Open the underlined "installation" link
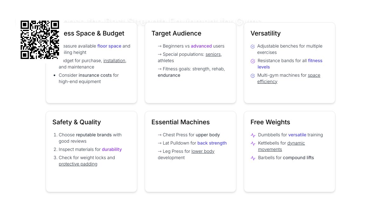381x214 pixels. click(x=115, y=61)
